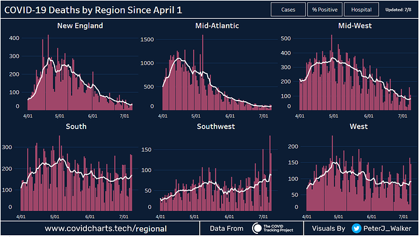Switch to the % Positive view
The height and width of the screenshot is (237, 419).
tap(325, 10)
